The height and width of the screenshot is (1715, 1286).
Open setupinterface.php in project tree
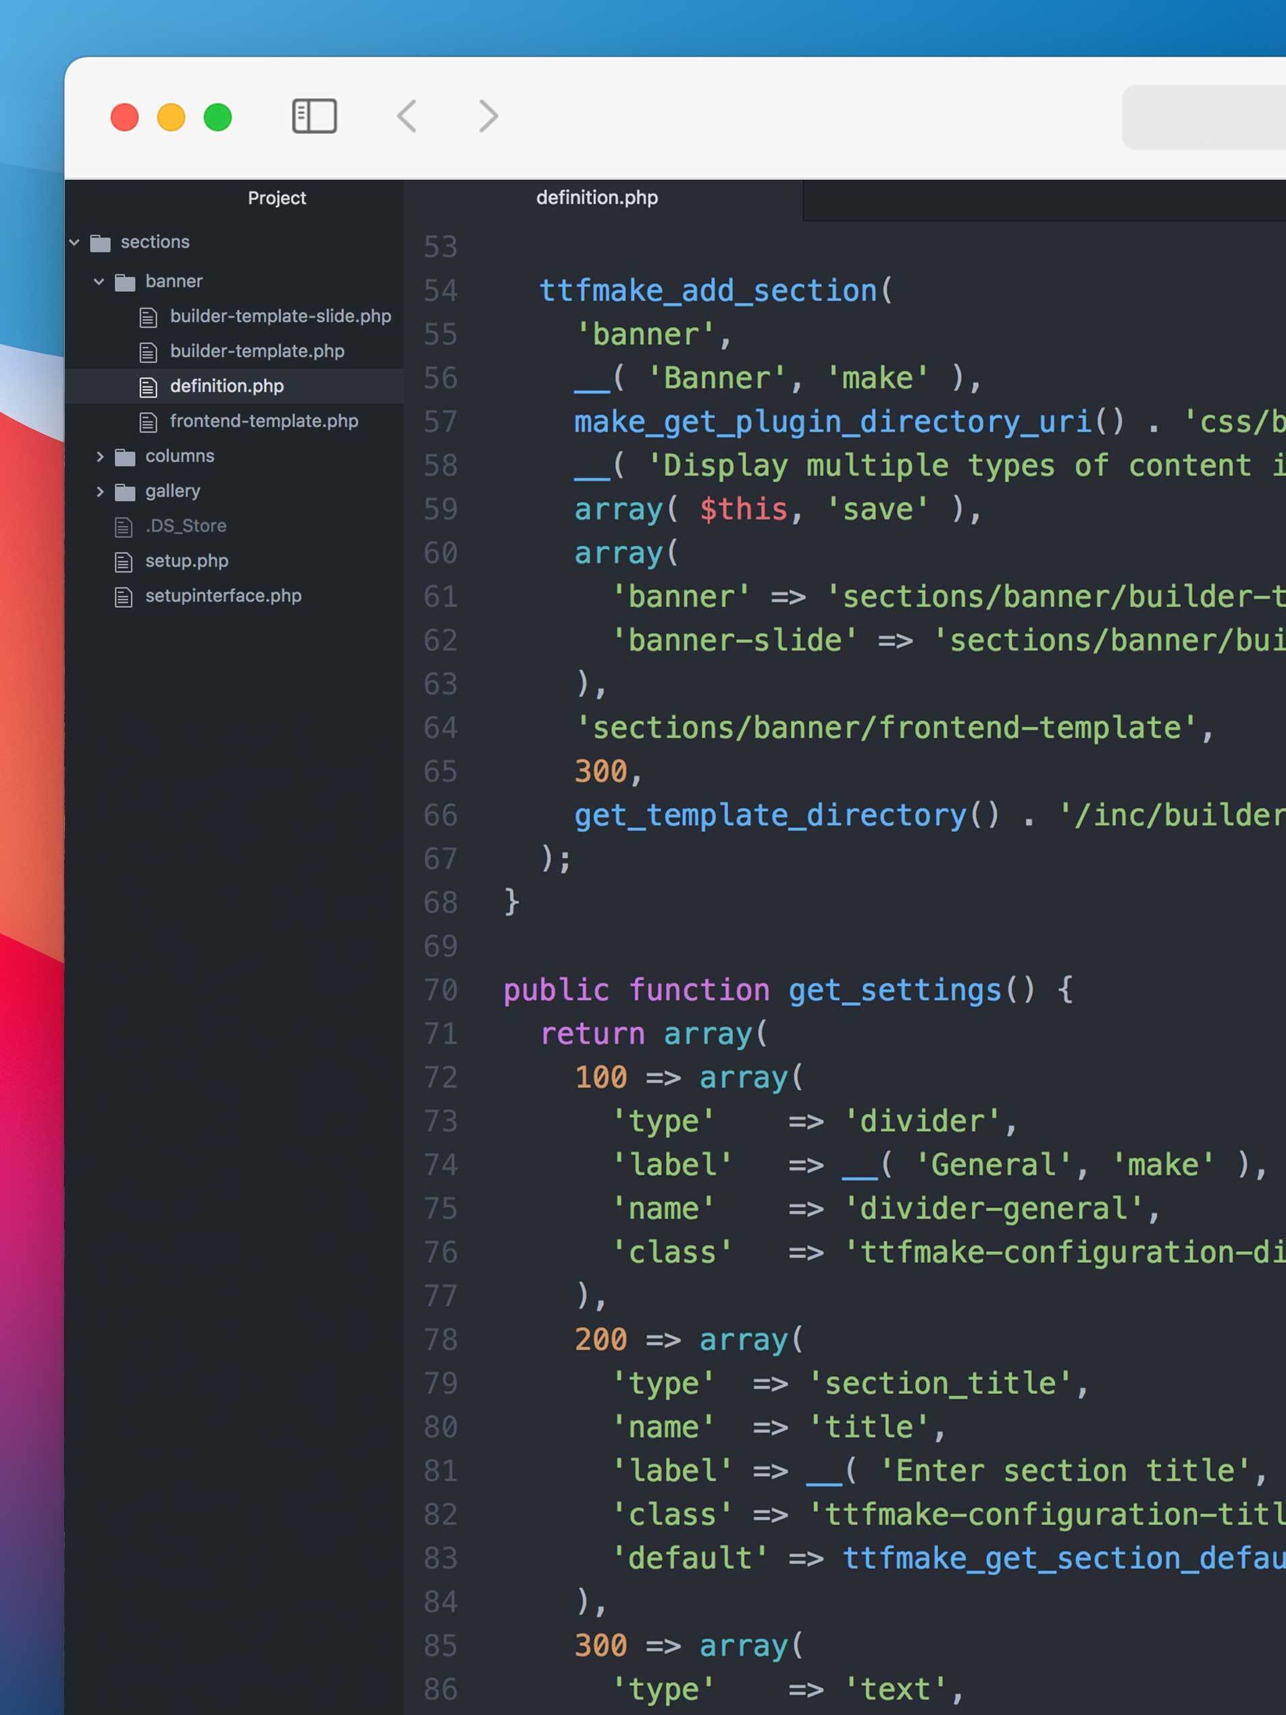pyautogui.click(x=224, y=596)
